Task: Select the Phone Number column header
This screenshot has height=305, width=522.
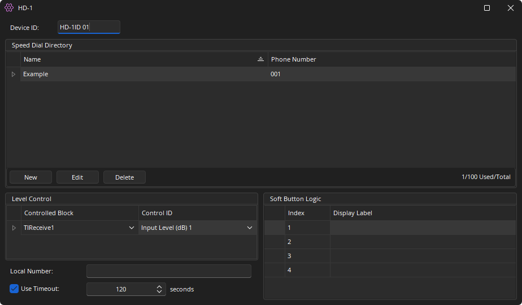Action: [293, 59]
